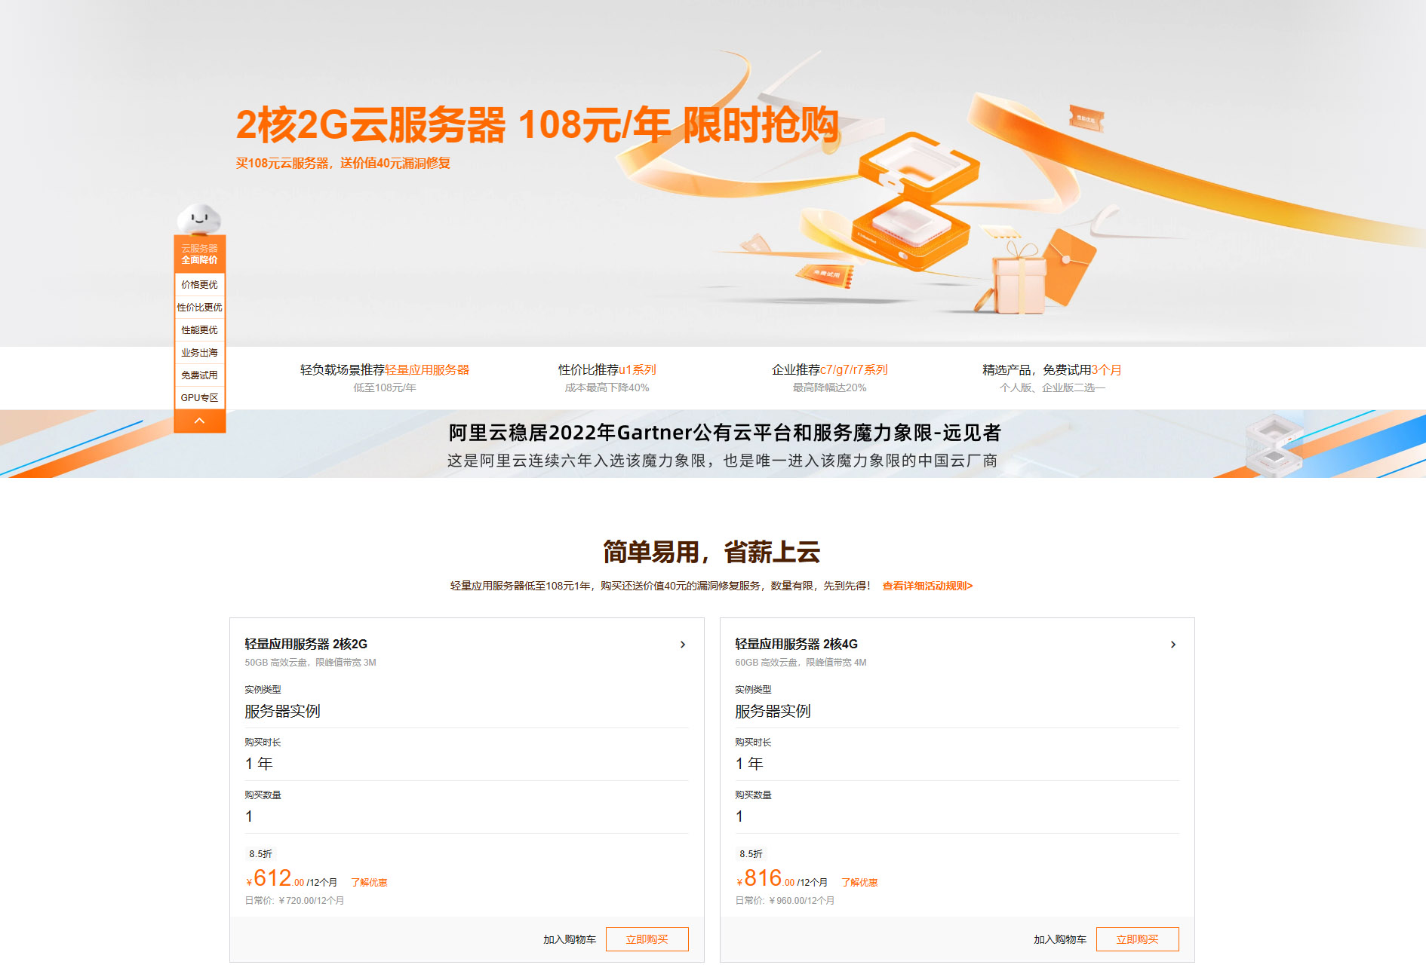Image resolution: width=1426 pixels, height=980 pixels.
Task: Collapse the floating sidebar with the up chevron
Action: coord(199,421)
